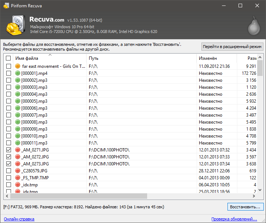Select the [000010].mp3 file name
Viewport: 266px width, 223px height.
point(34,136)
